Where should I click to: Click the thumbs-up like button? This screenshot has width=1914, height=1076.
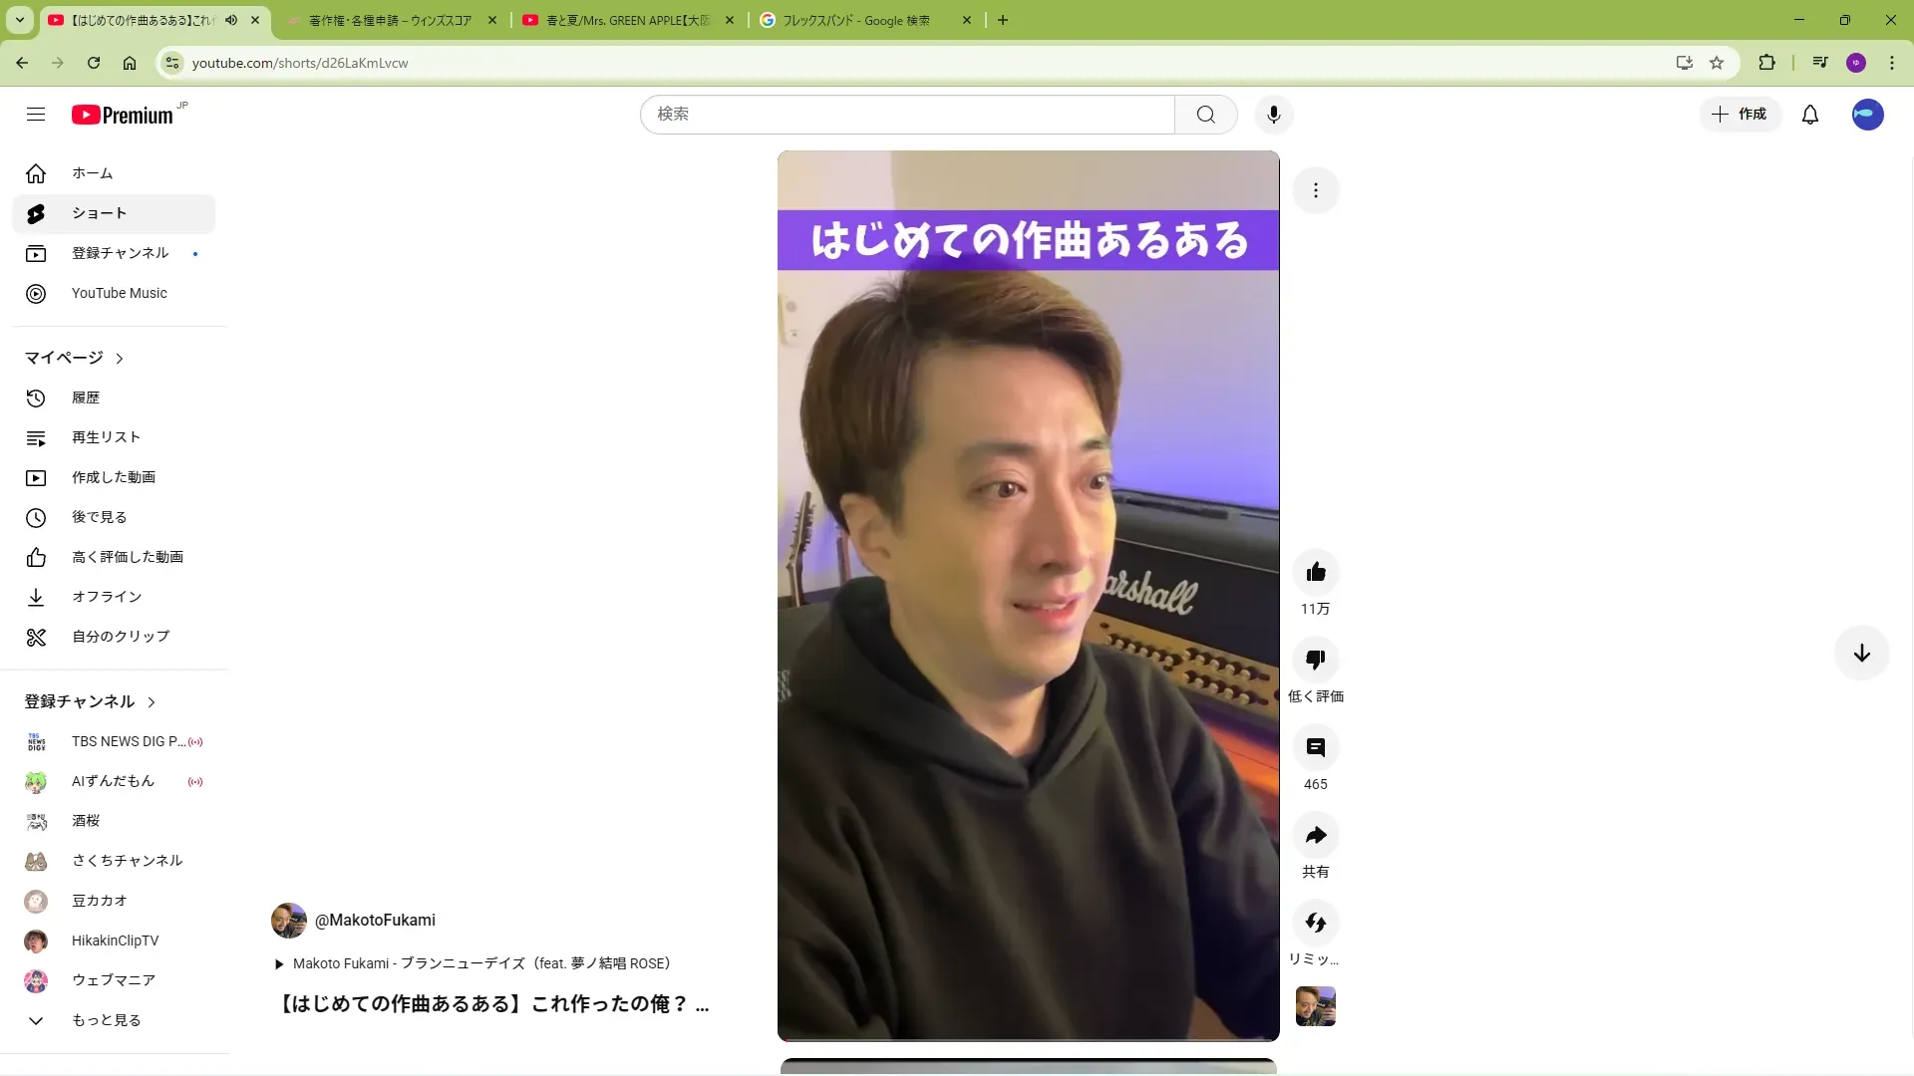pos(1315,572)
